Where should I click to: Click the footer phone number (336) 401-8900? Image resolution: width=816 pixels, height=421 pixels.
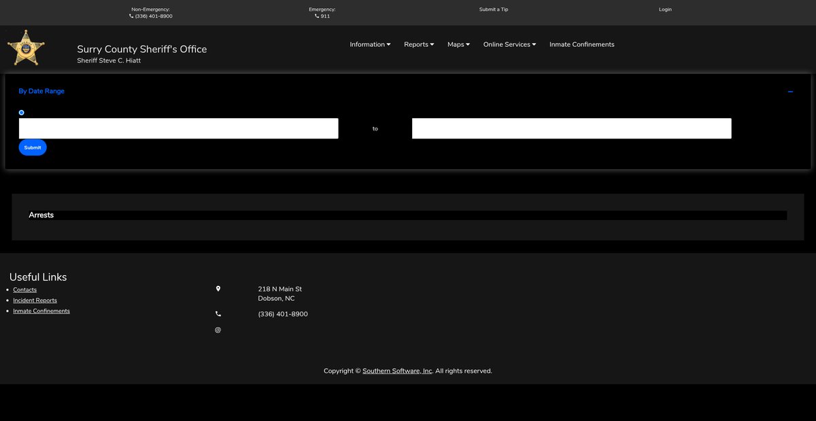click(283, 314)
